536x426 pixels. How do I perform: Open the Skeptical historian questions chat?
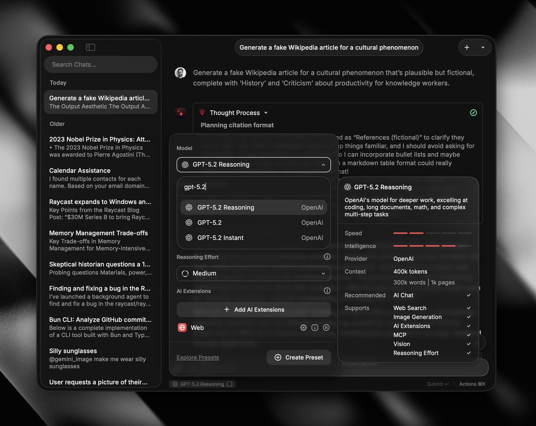[101, 268]
